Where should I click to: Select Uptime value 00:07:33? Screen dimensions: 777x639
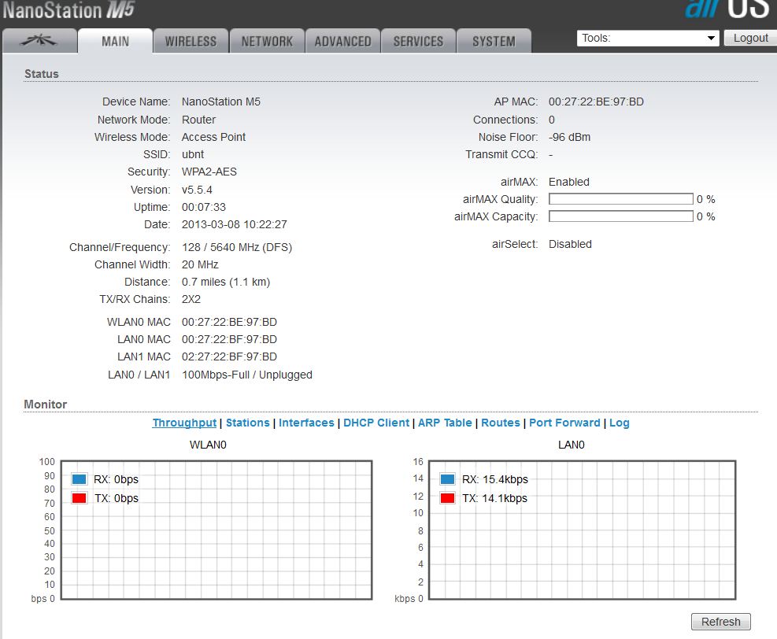204,207
